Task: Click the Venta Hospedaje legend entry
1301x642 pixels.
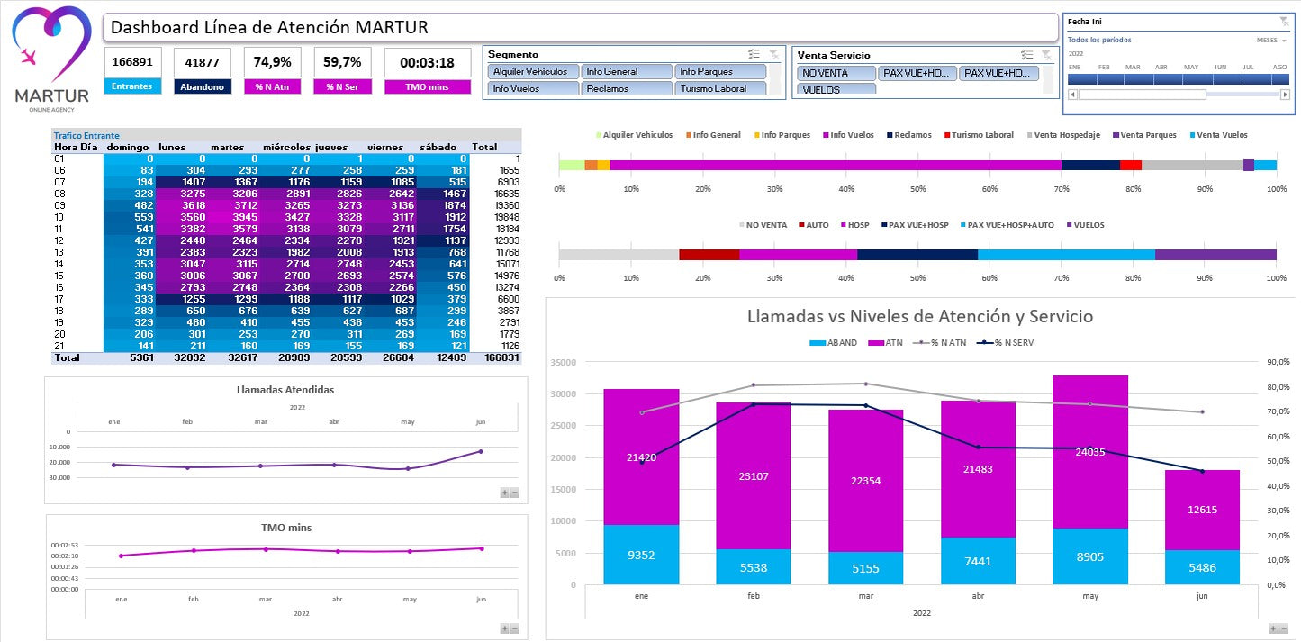Action: point(1064,135)
